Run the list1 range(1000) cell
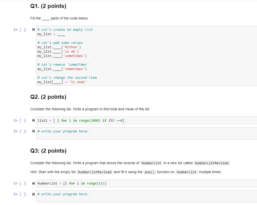 [x=33, y=120]
